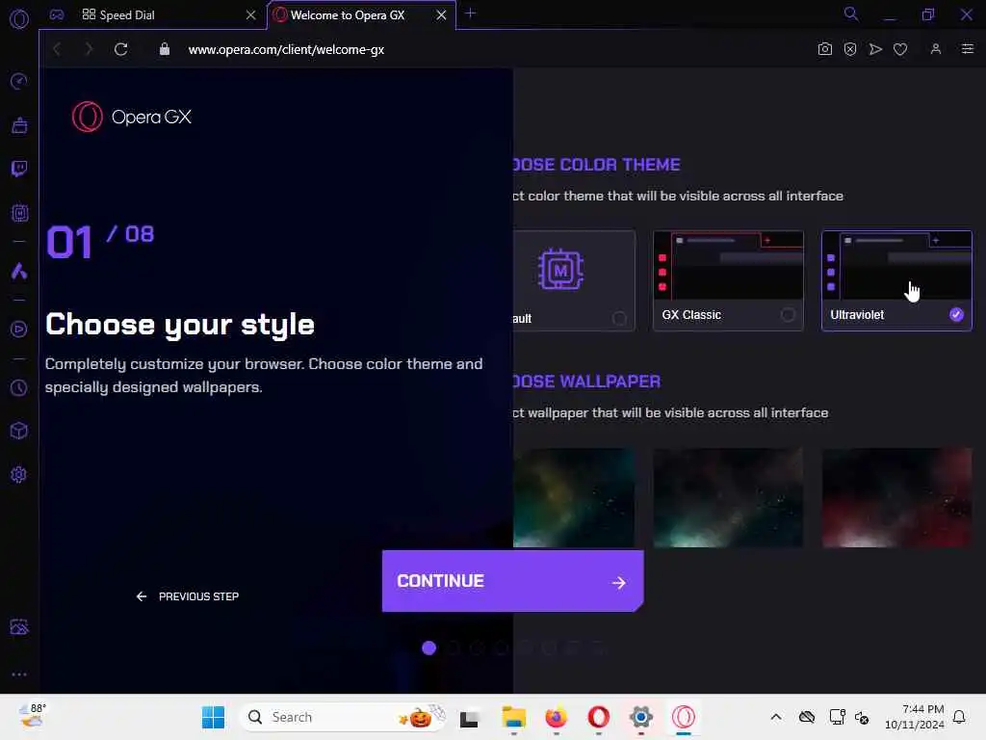
Task: Click the taskbar Search box
Action: (344, 717)
